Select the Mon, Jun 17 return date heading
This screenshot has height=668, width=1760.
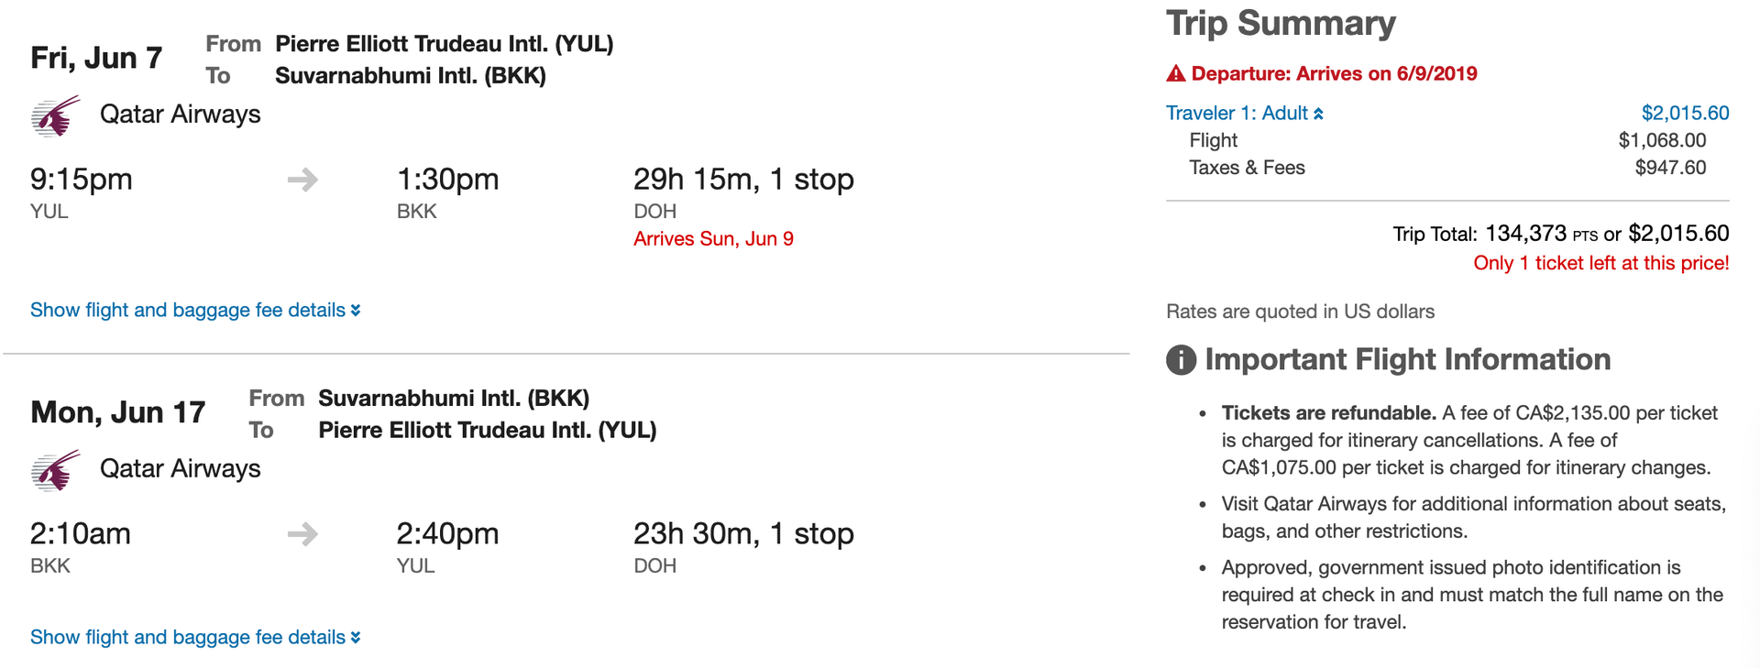click(x=117, y=411)
